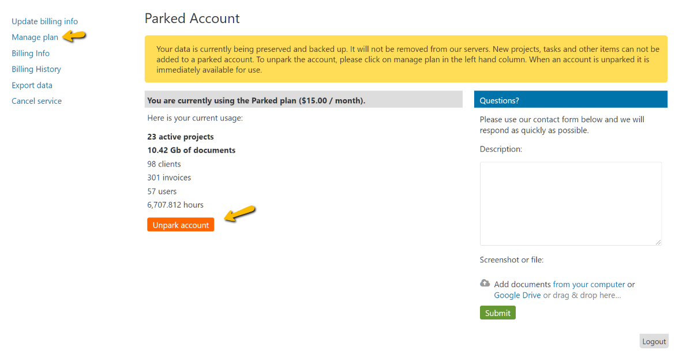The width and height of the screenshot is (679, 361).
Task: Open Update billing info
Action: [x=44, y=21]
